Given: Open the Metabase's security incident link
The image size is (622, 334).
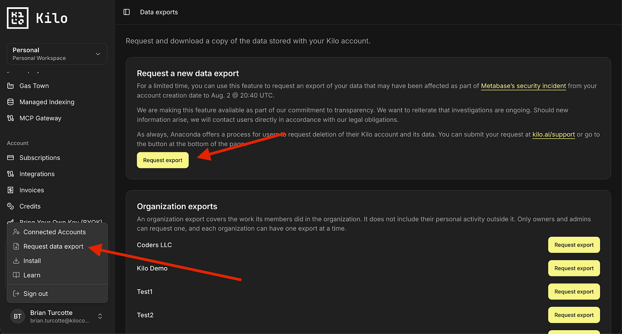Looking at the screenshot, I should point(523,86).
